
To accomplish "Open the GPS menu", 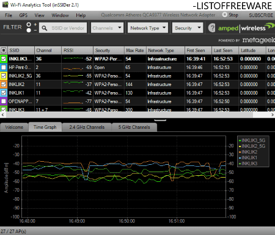I will [23, 15].
